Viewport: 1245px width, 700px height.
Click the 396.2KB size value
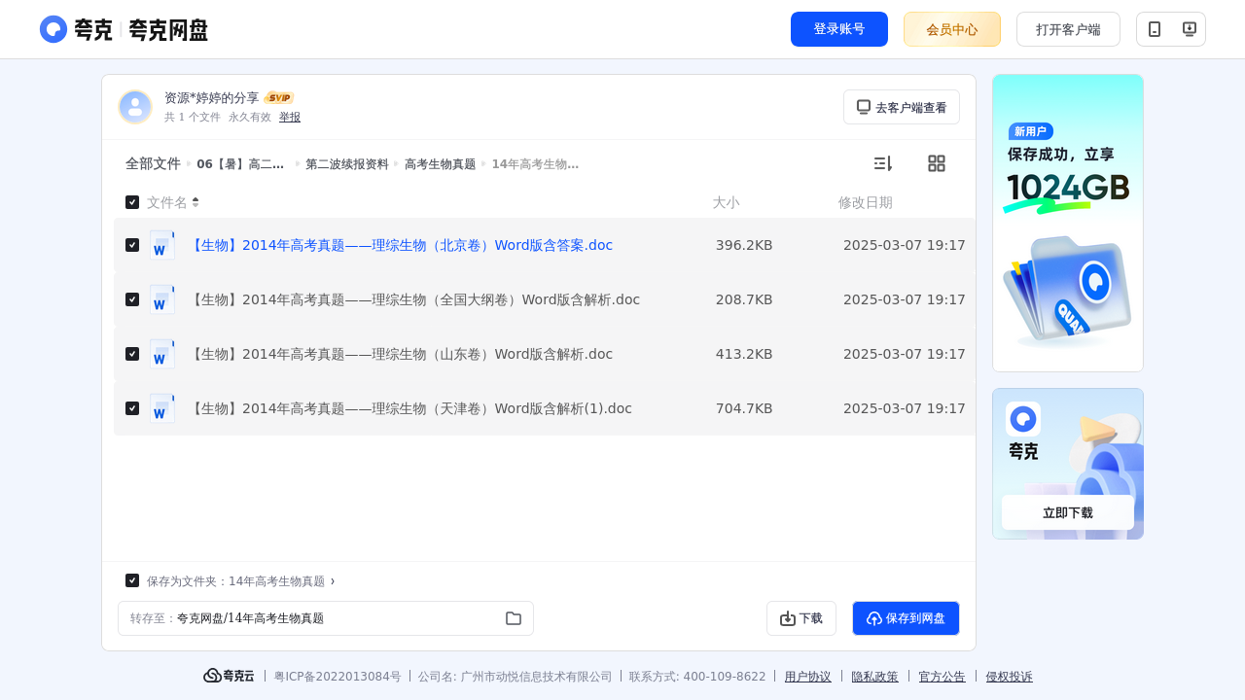(x=744, y=245)
